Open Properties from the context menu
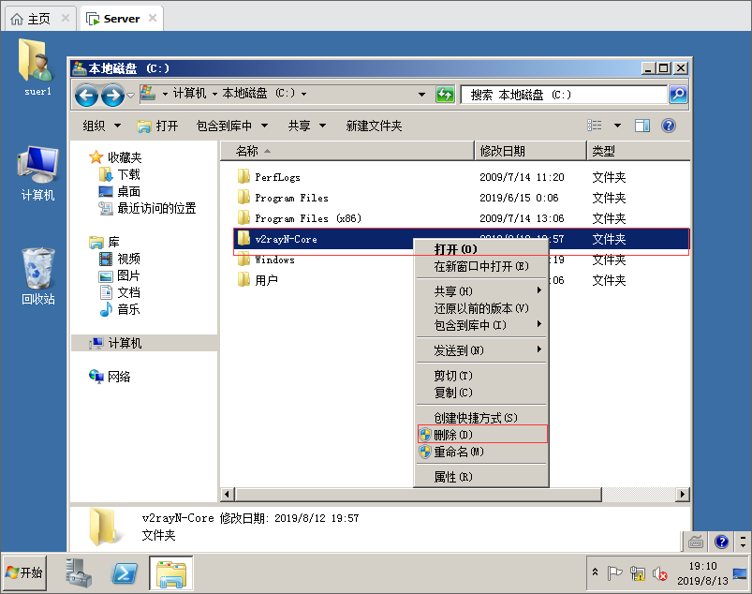 (x=452, y=477)
